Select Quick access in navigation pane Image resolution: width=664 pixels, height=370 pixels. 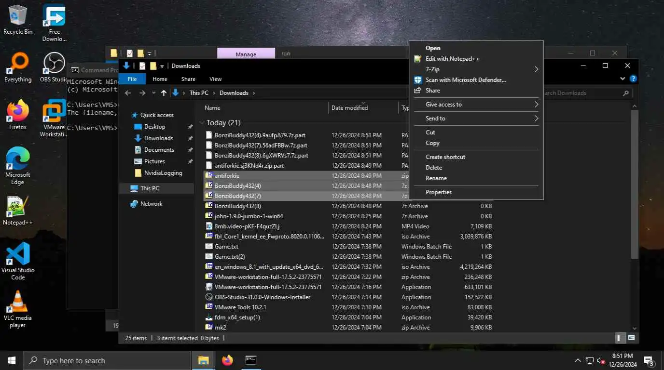(x=157, y=115)
